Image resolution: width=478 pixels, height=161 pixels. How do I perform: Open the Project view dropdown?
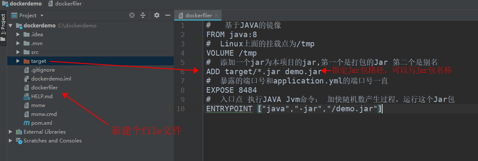(x=42, y=15)
